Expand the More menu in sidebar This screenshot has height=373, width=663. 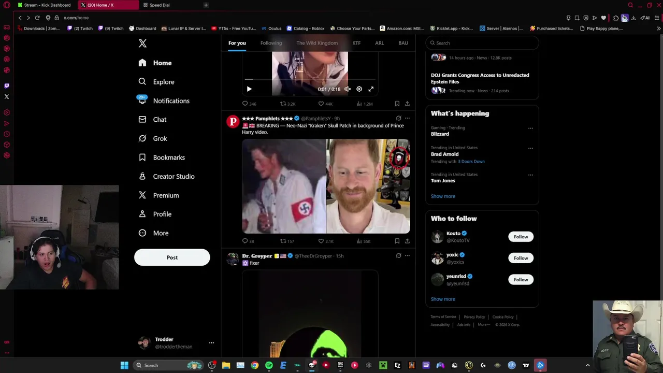153,233
